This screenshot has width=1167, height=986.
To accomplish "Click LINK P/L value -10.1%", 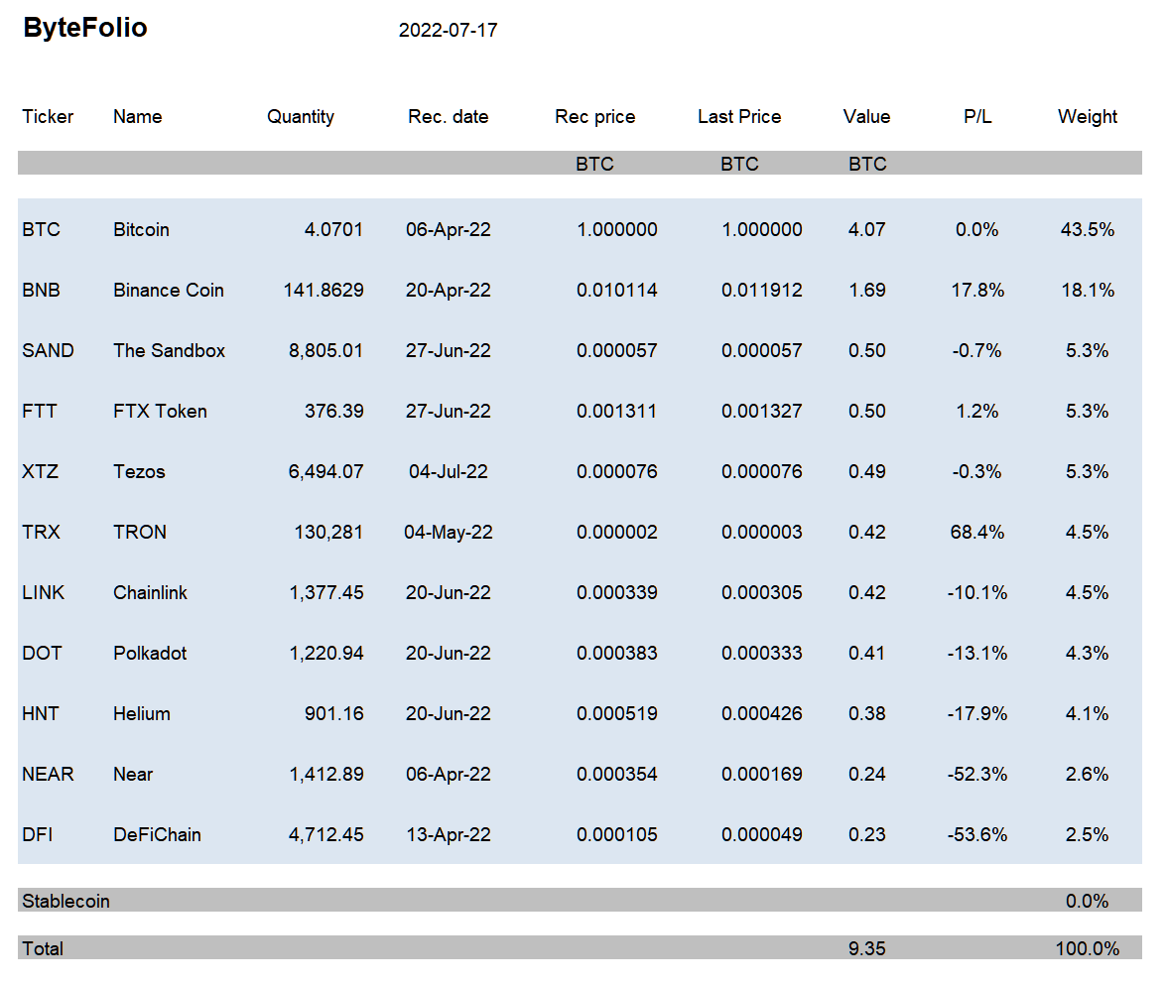I will 977,593.
